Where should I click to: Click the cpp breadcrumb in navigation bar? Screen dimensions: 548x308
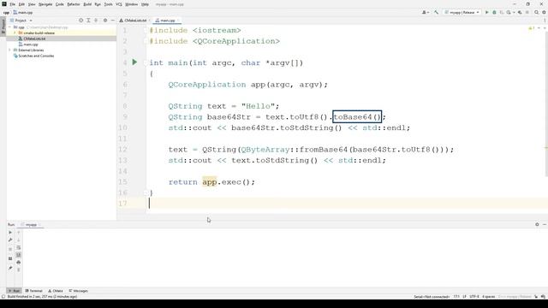6,13
